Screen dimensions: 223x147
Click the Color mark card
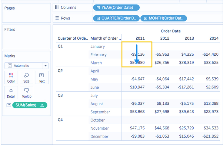tap(11, 77)
